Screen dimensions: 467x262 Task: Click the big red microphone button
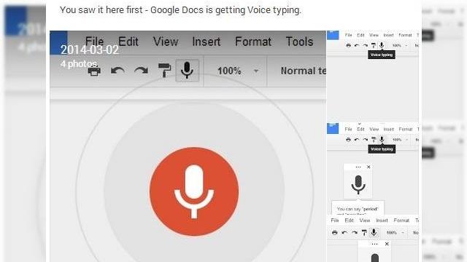(194, 191)
